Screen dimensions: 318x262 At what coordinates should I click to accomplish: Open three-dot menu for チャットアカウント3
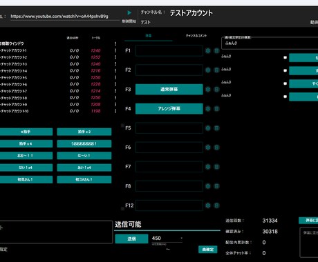(115, 64)
